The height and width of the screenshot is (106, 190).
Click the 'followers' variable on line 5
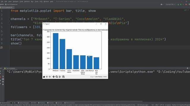19,27
